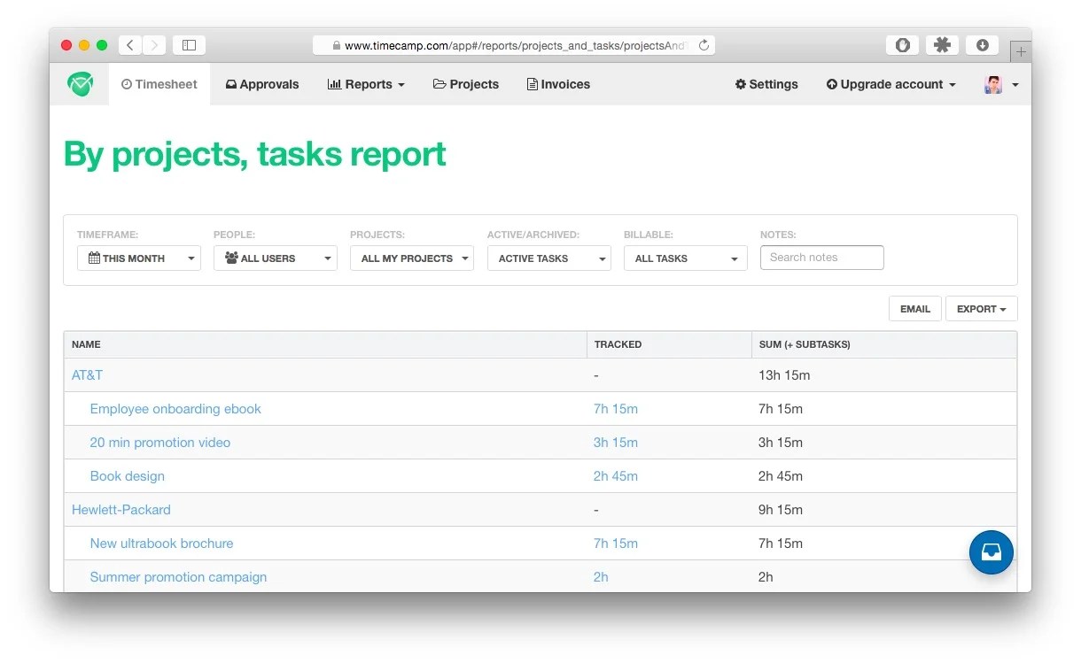Open the Invoices menu item
Viewport: 1081px width, 663px height.
click(558, 84)
